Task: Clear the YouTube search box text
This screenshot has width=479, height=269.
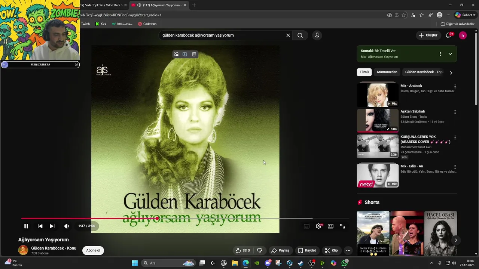Action: (x=288, y=35)
